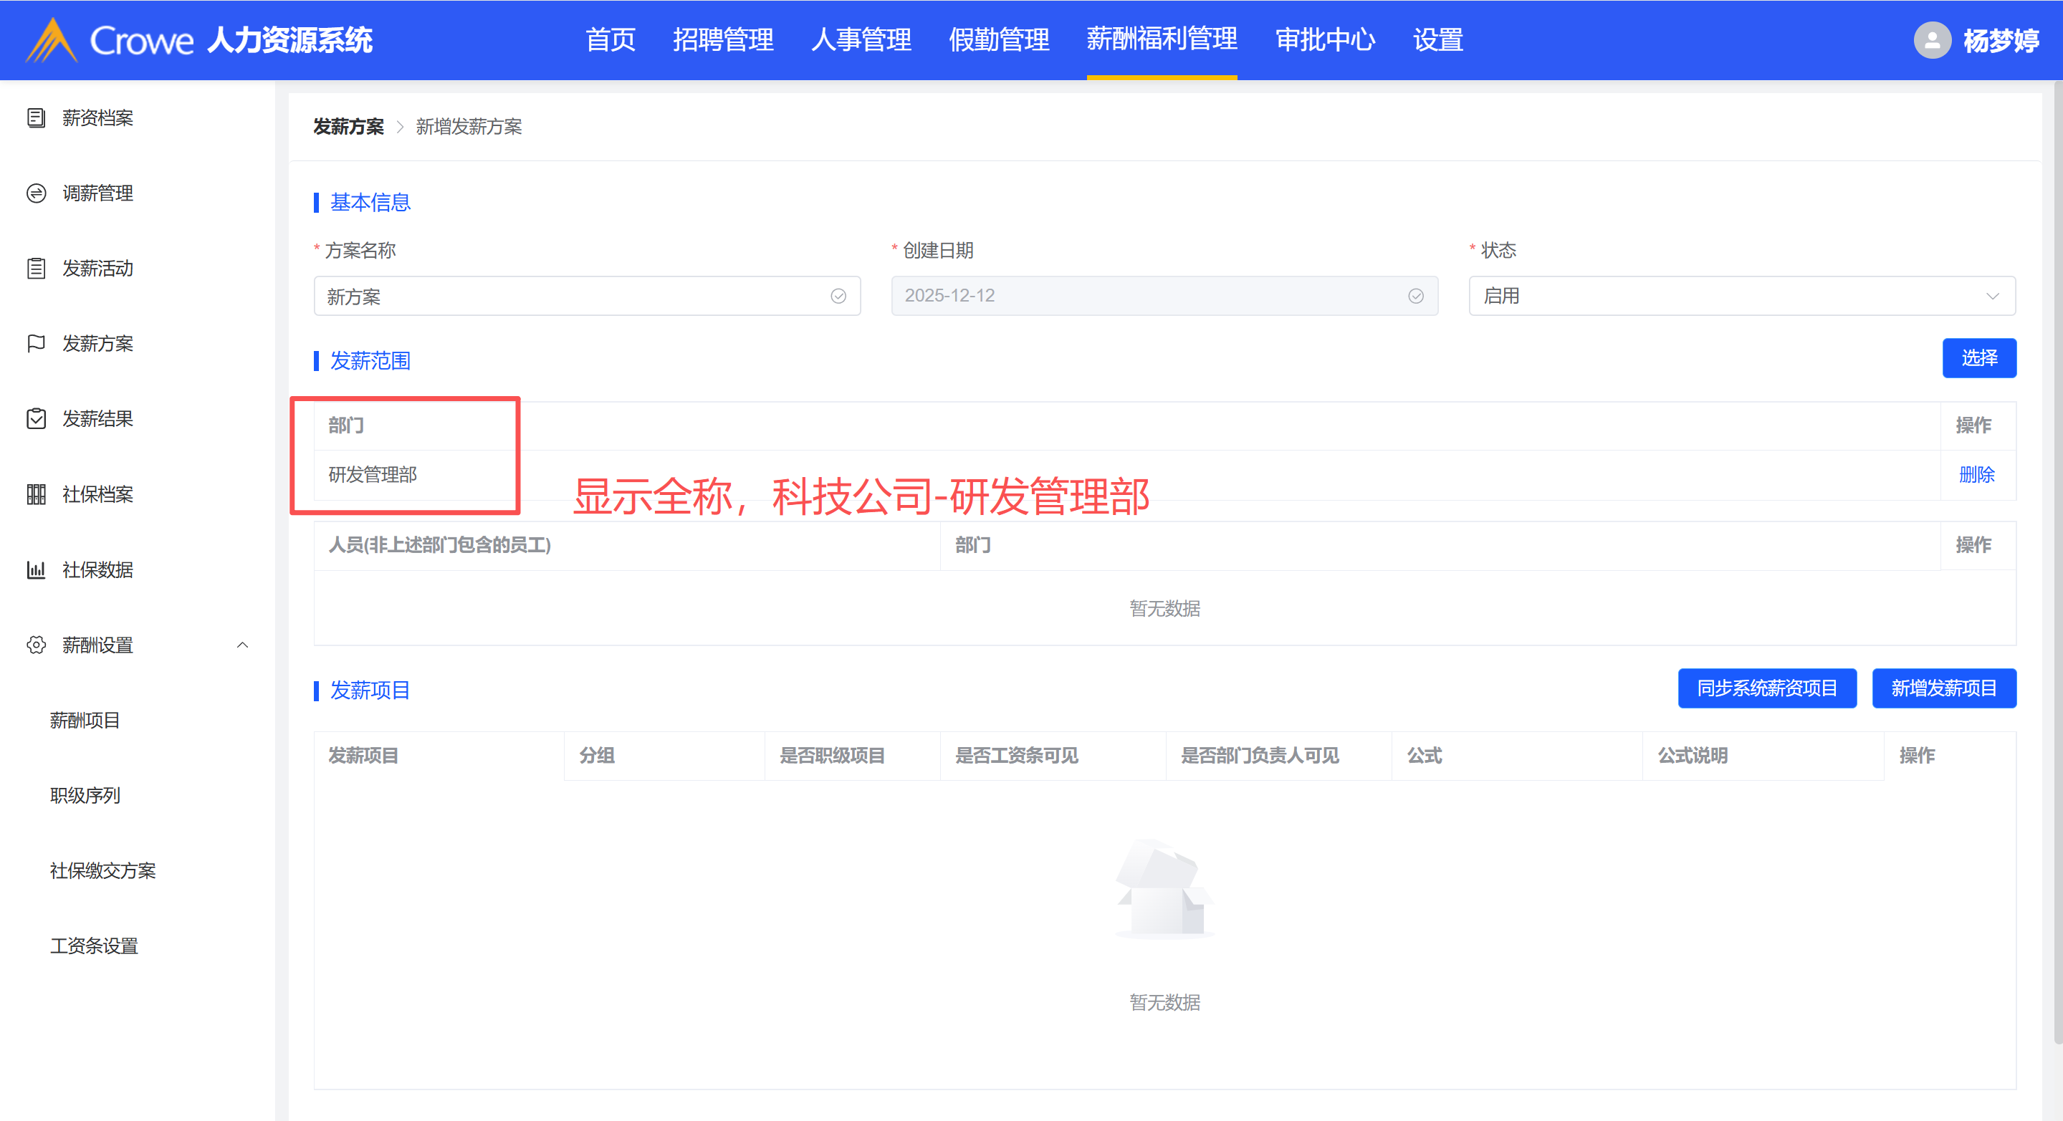Delete the 研发管理部 department row
The width and height of the screenshot is (2063, 1121).
1976,475
